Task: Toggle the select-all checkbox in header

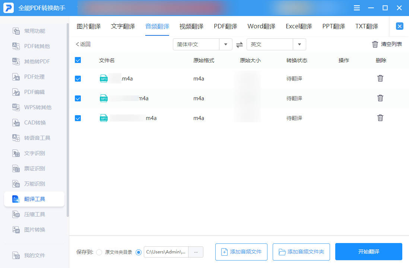Action: (x=78, y=60)
